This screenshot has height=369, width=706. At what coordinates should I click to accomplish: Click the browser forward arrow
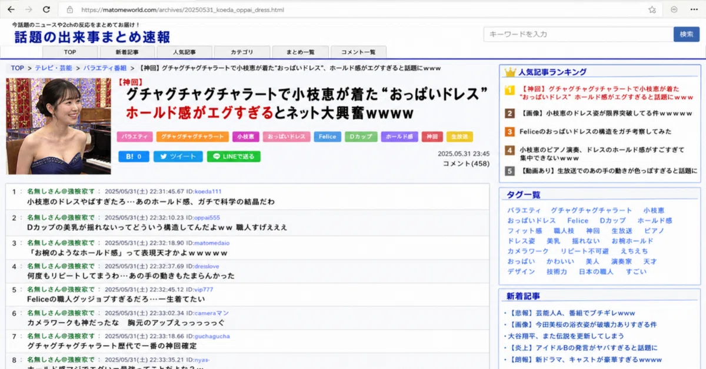(x=29, y=9)
